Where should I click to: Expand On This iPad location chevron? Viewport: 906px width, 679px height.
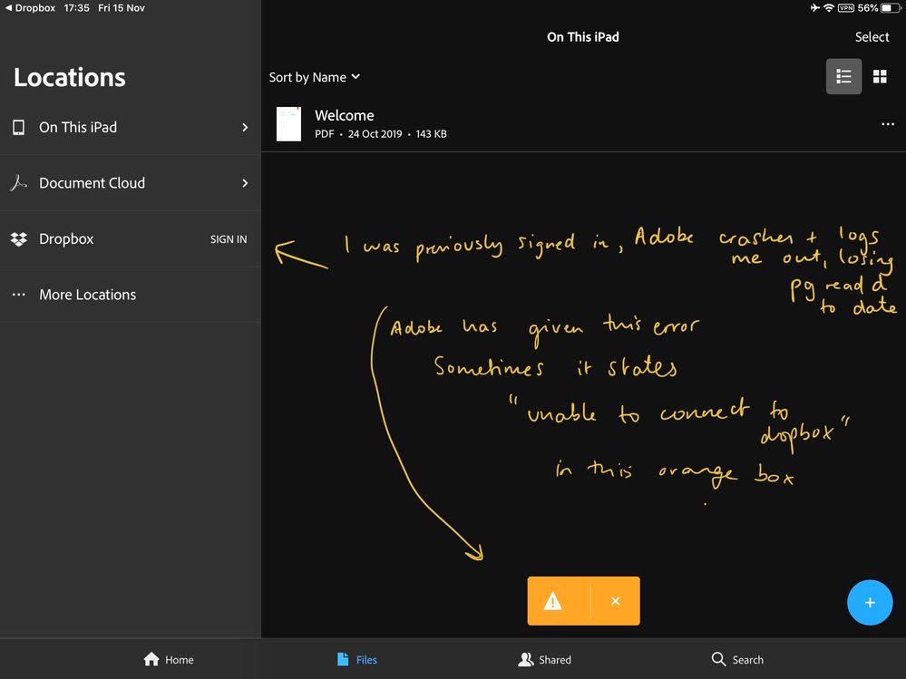[245, 128]
